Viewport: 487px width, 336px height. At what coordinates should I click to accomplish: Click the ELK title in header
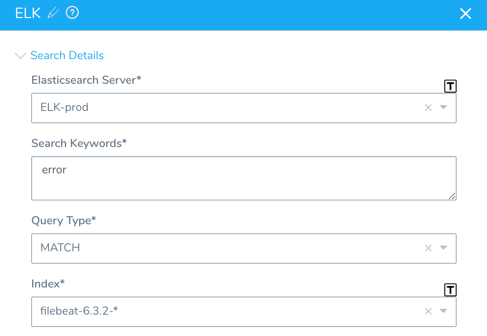point(28,13)
